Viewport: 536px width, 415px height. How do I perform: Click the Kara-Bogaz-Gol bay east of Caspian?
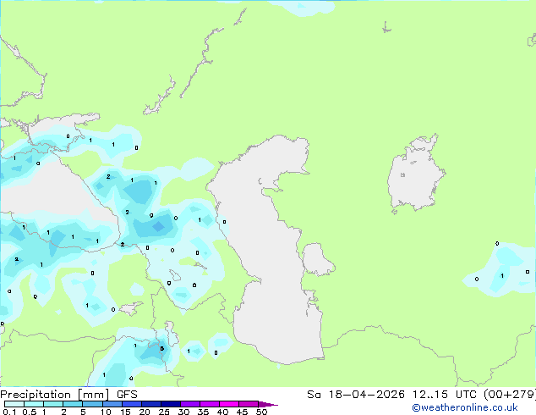coord(317,259)
